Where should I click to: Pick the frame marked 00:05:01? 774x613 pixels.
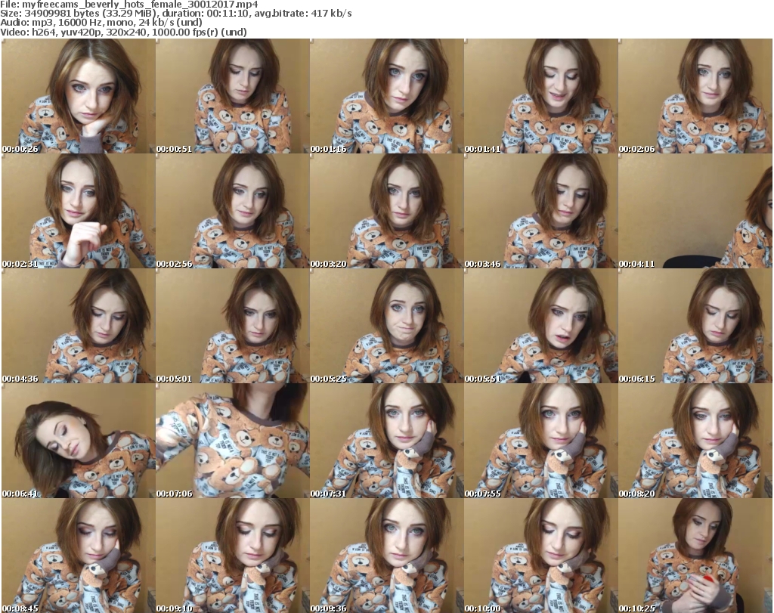[233, 326]
